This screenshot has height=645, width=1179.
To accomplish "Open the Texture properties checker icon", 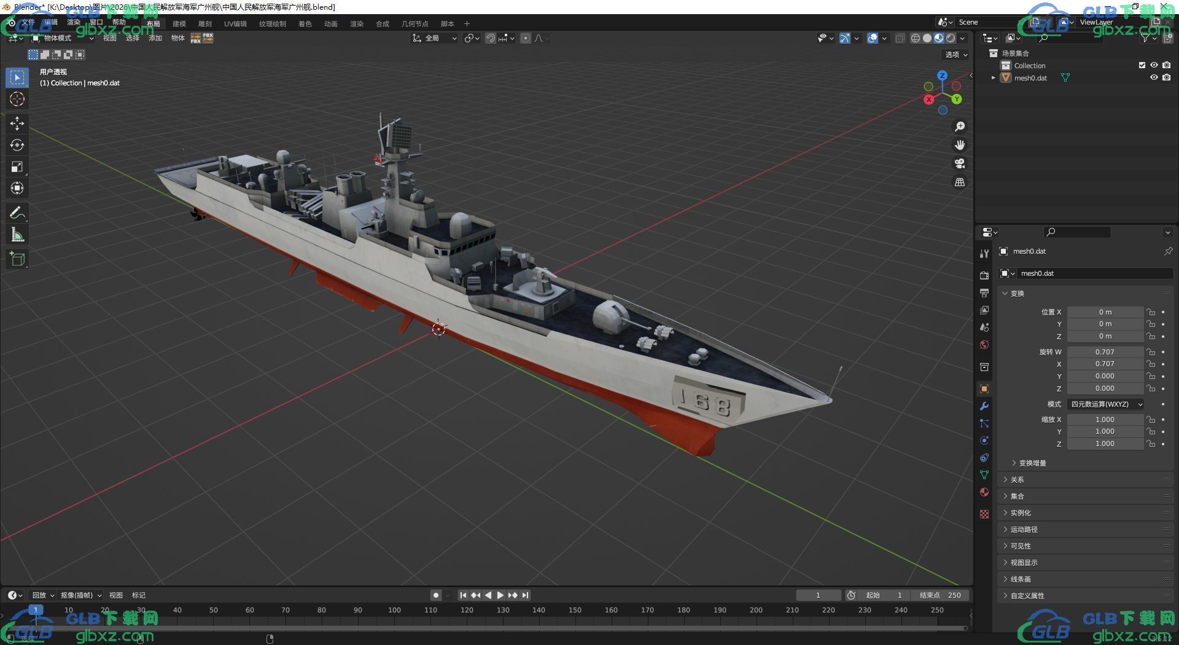I will point(984,514).
